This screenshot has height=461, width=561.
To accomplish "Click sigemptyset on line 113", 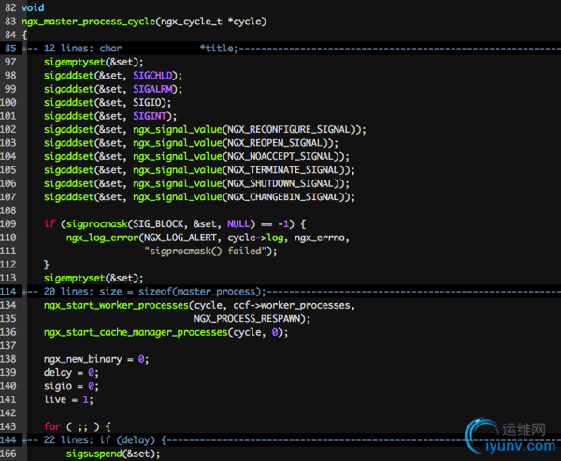I will (x=75, y=279).
